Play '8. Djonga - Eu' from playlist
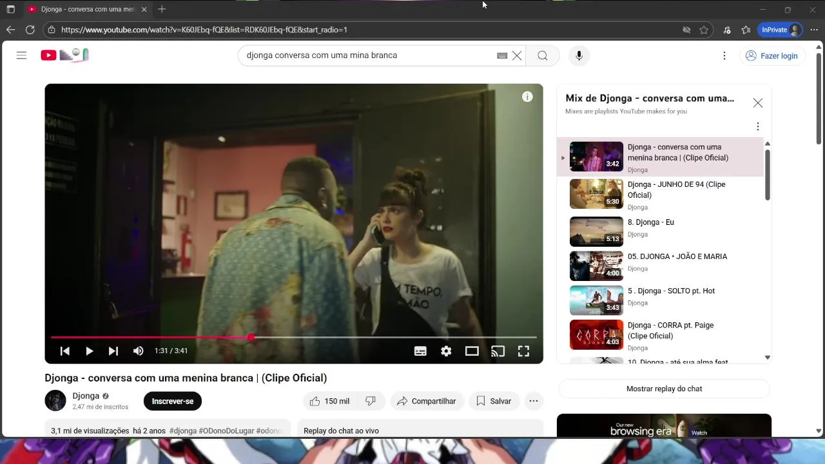Image resolution: width=825 pixels, height=464 pixels. coord(660,231)
